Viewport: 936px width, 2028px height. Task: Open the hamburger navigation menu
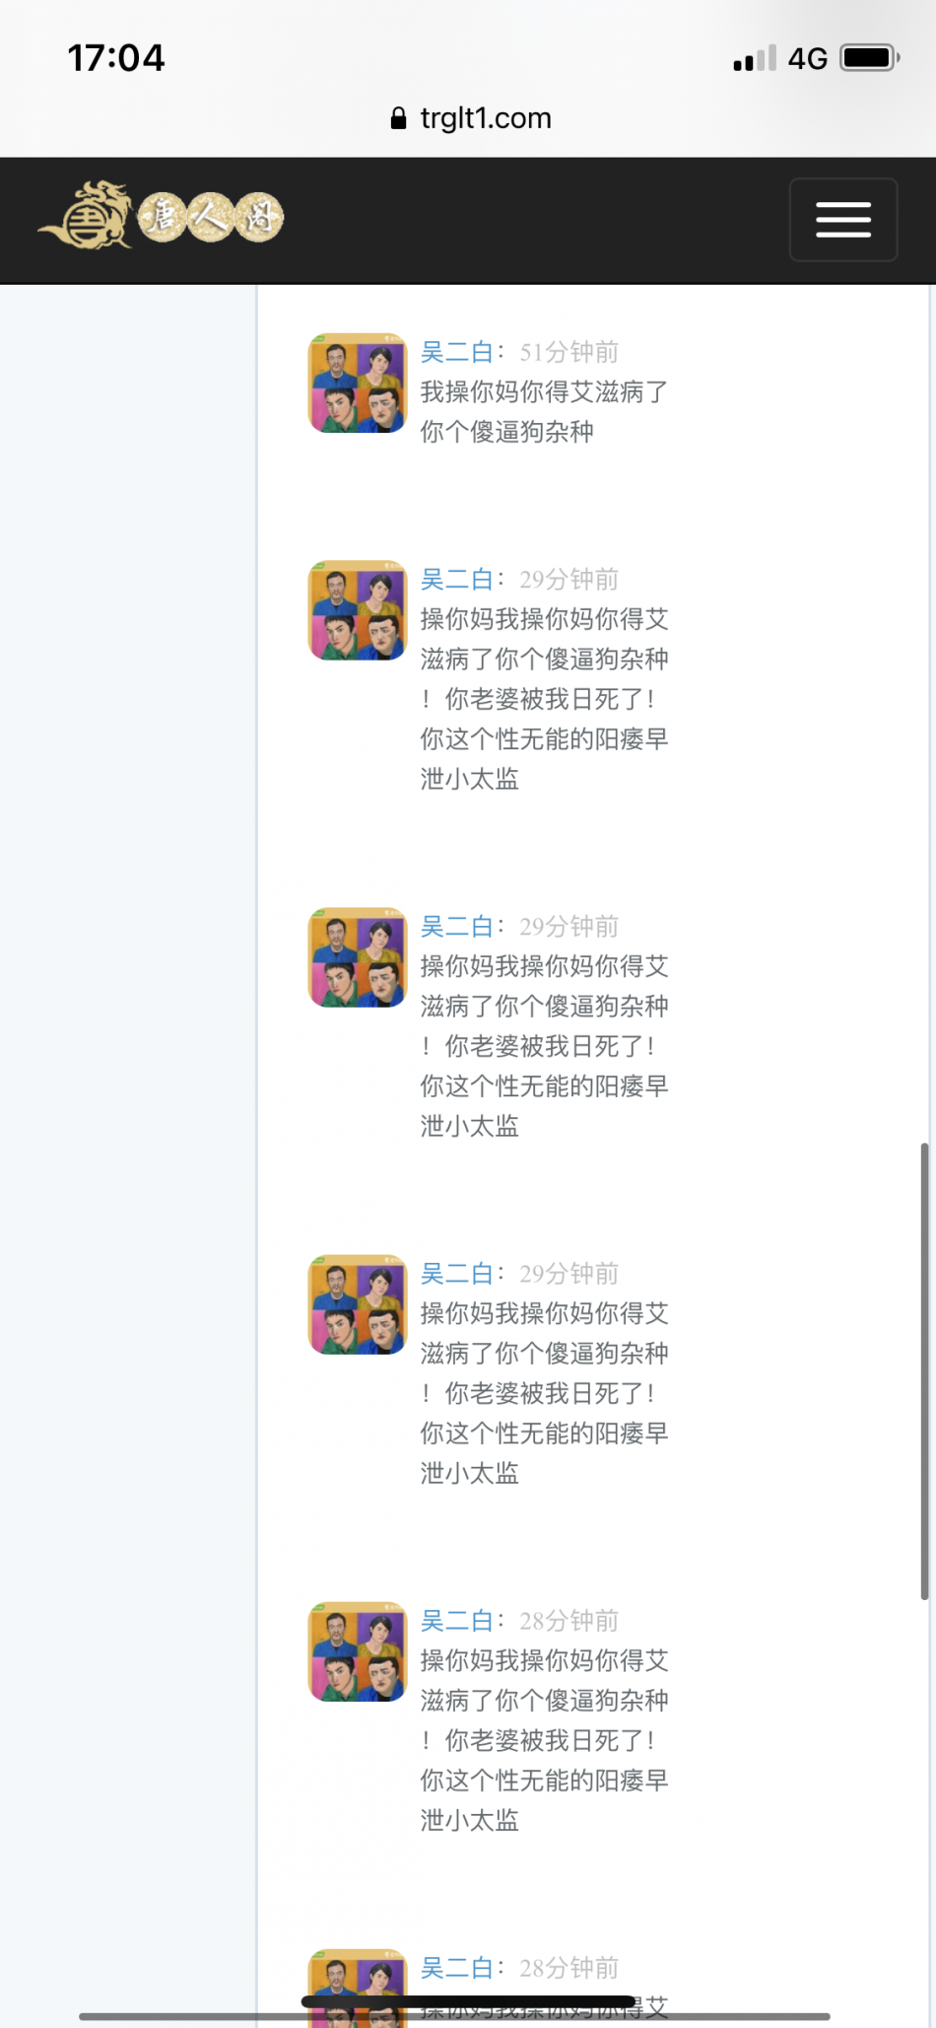(843, 220)
